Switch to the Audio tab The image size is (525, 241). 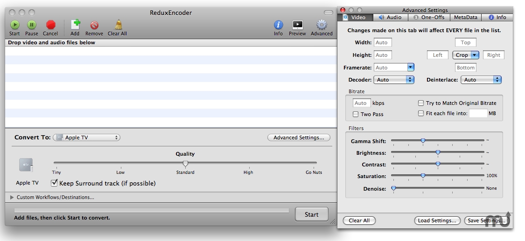pos(390,17)
